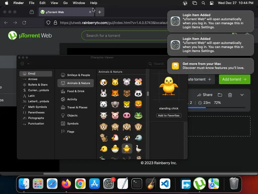Image resolution: width=258 pixels, height=194 pixels.
Task: Click the reload page icon in browser
Action: coord(24,22)
